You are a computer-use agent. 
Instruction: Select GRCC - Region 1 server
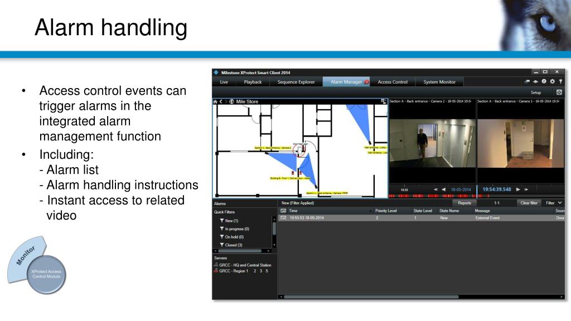(x=231, y=271)
